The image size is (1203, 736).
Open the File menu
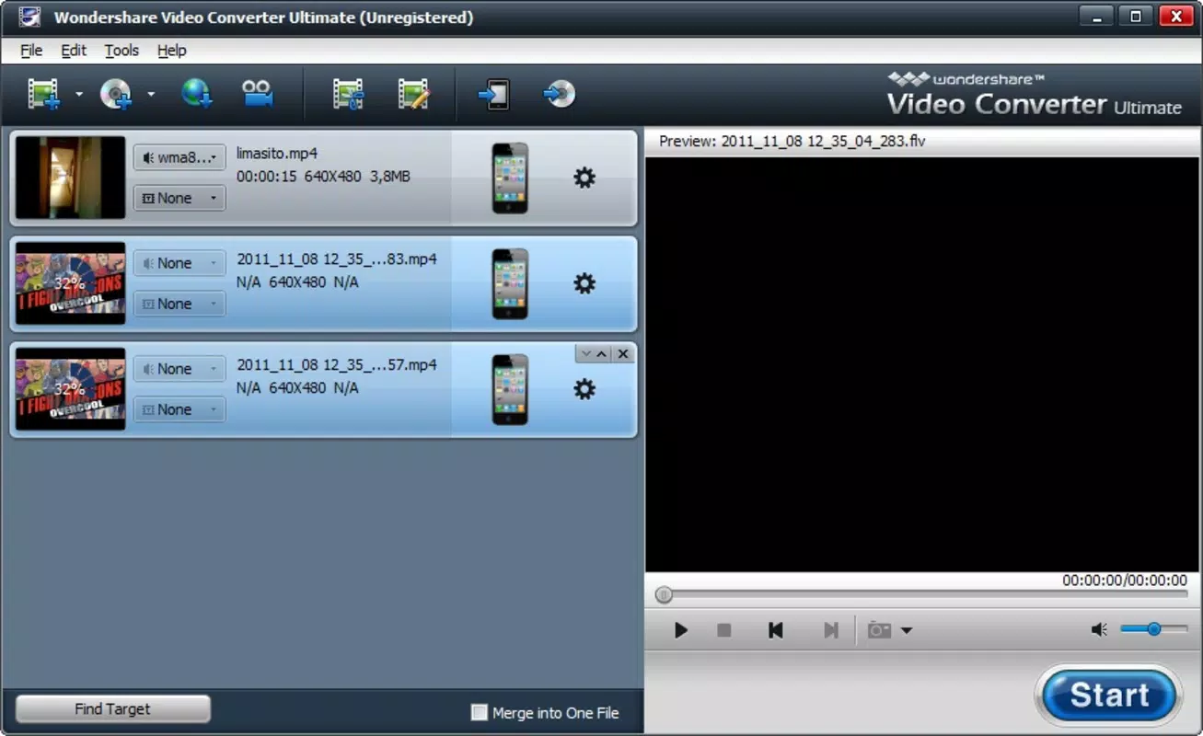click(x=31, y=51)
